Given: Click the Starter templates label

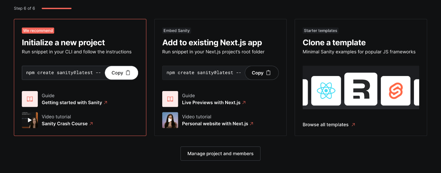Looking at the screenshot, I should click(321, 30).
